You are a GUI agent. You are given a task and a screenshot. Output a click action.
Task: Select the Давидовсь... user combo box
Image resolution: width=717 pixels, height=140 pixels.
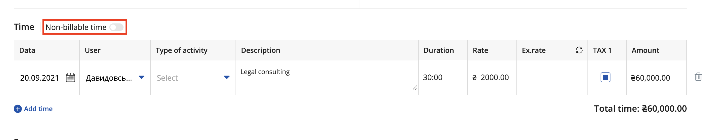click(x=115, y=78)
